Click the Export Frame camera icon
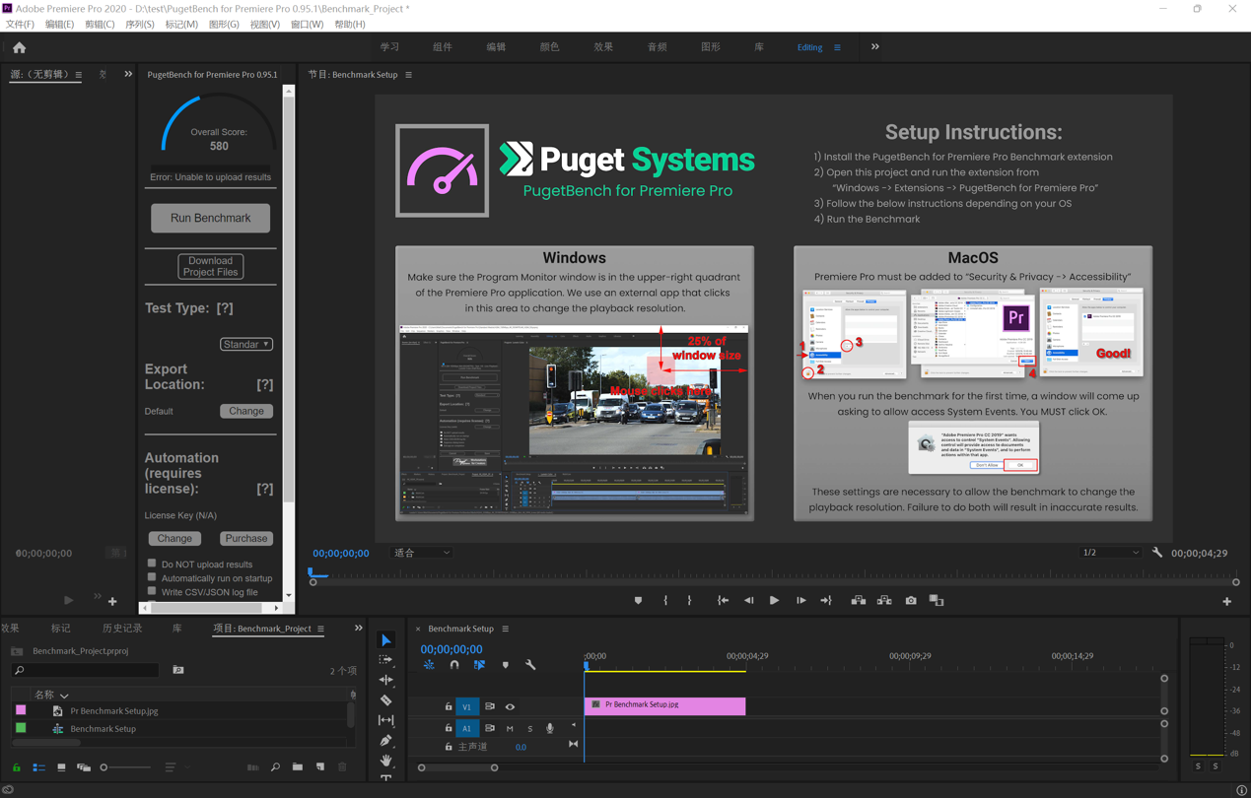1251x798 pixels. coord(911,600)
